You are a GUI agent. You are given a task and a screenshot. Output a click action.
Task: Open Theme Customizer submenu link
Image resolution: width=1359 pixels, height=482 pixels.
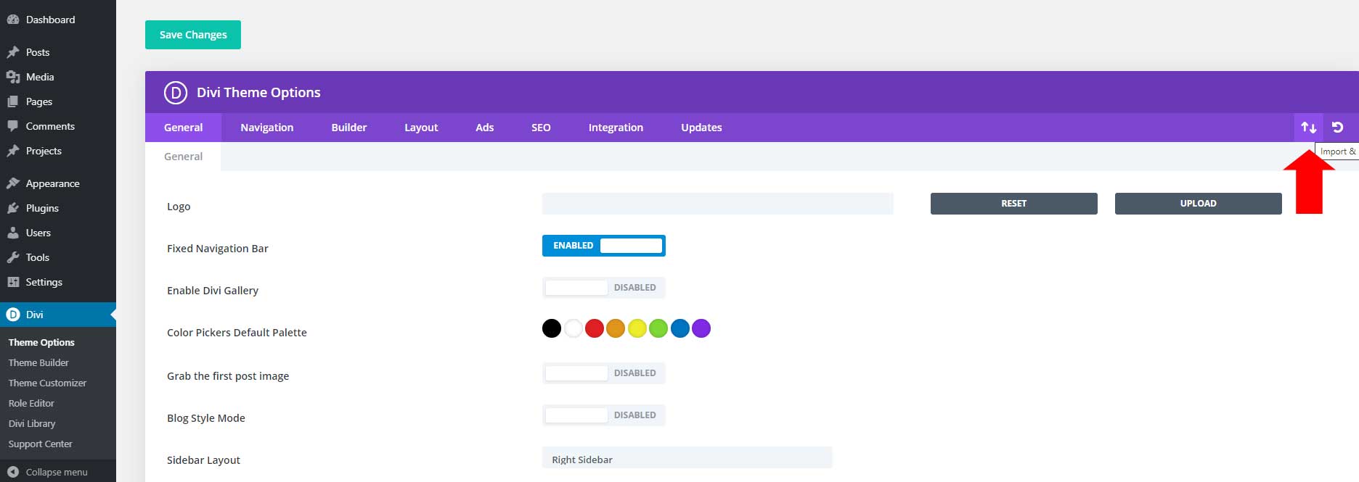(47, 383)
